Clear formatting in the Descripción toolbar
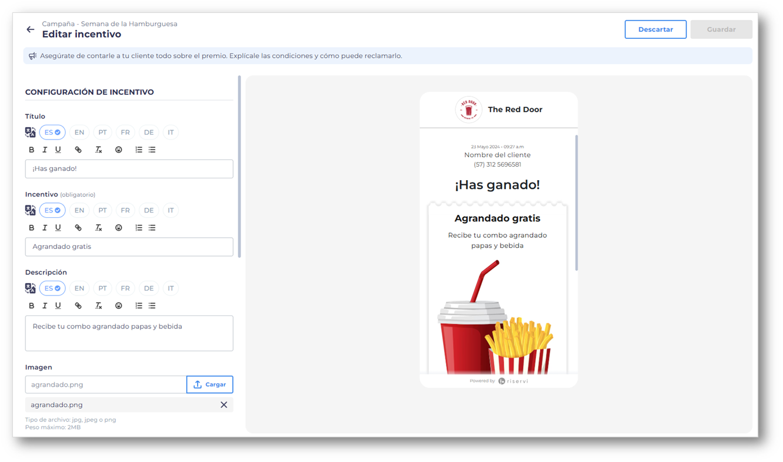The height and width of the screenshot is (462, 783). (x=99, y=306)
